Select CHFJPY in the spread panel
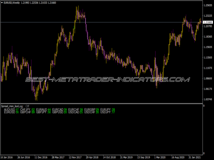 (26, 110)
